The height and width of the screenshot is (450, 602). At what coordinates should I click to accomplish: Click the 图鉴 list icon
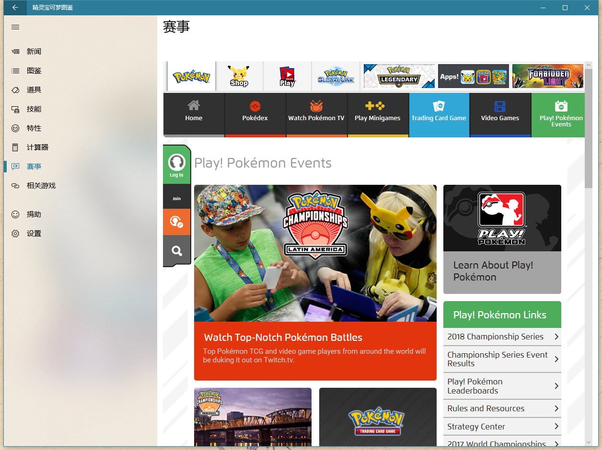tap(15, 71)
